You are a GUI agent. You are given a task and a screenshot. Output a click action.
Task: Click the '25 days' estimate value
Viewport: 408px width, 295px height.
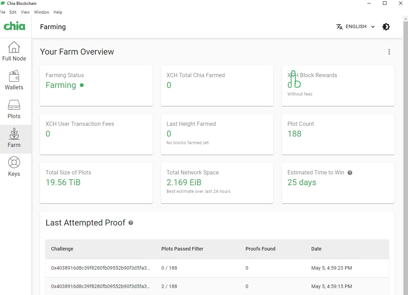coord(302,182)
